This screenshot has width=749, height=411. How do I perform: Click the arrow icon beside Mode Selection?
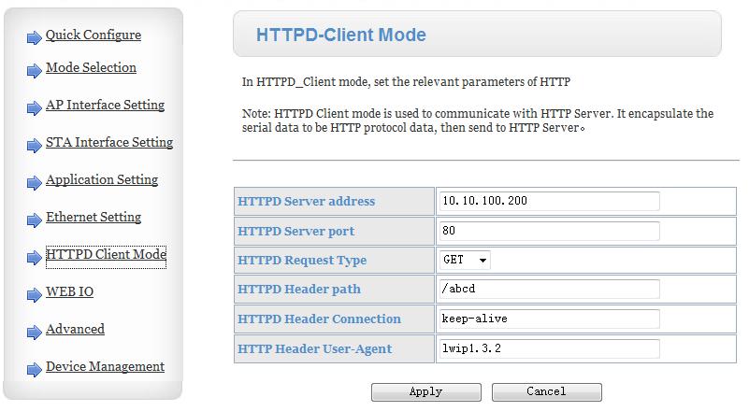click(35, 71)
